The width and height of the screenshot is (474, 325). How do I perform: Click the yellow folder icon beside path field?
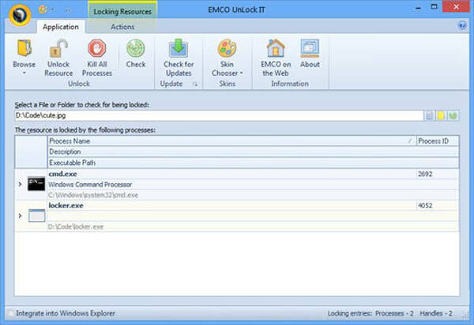pyautogui.click(x=441, y=115)
